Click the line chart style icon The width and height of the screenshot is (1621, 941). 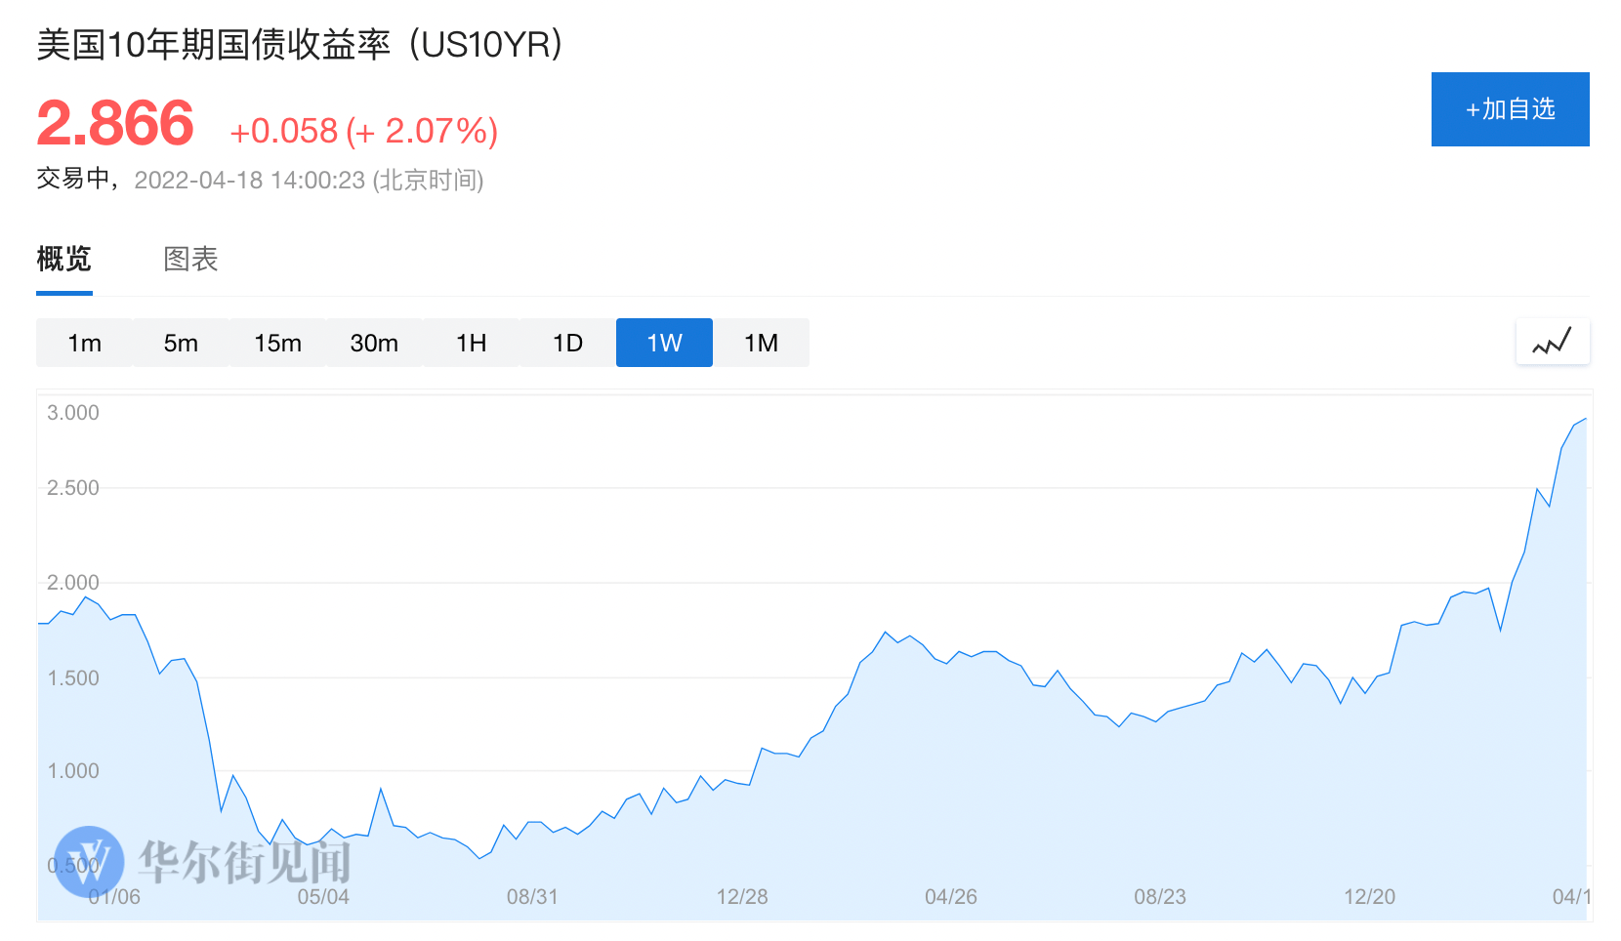tap(1552, 343)
